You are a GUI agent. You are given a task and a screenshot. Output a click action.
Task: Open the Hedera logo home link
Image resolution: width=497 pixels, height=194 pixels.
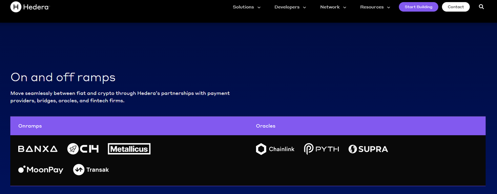[30, 7]
